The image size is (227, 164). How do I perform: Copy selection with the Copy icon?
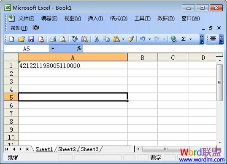coord(106,39)
